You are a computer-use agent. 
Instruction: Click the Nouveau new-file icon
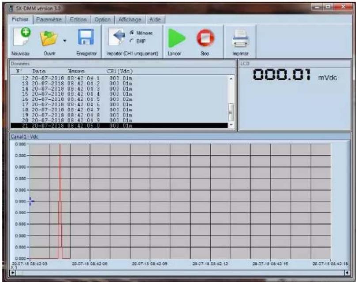[x=22, y=37]
